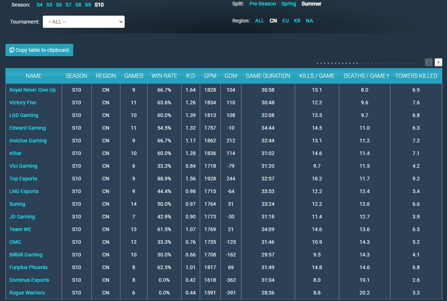Select season S4

pyautogui.click(x=40, y=5)
